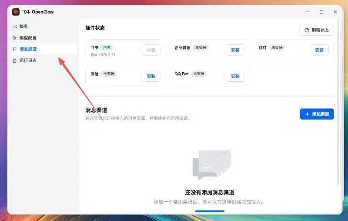Click the empty-state chat bubbles illustration
Viewport: 348px width, 221px height.
pyautogui.click(x=211, y=164)
